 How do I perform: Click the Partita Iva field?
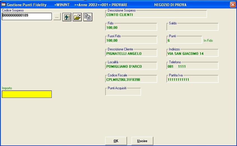(x=192, y=79)
